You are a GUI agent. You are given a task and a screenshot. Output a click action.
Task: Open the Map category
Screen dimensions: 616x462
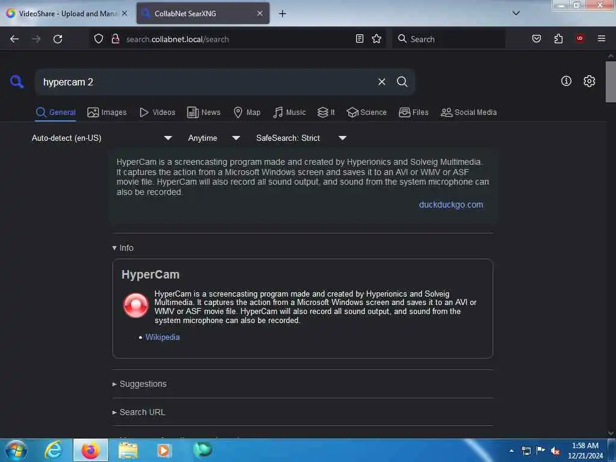247,112
